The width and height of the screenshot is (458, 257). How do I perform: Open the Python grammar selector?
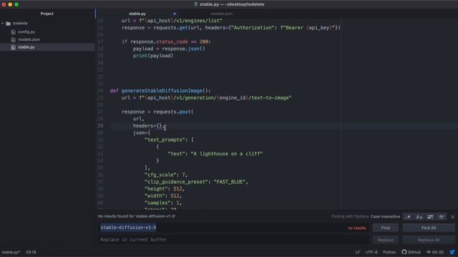389,252
